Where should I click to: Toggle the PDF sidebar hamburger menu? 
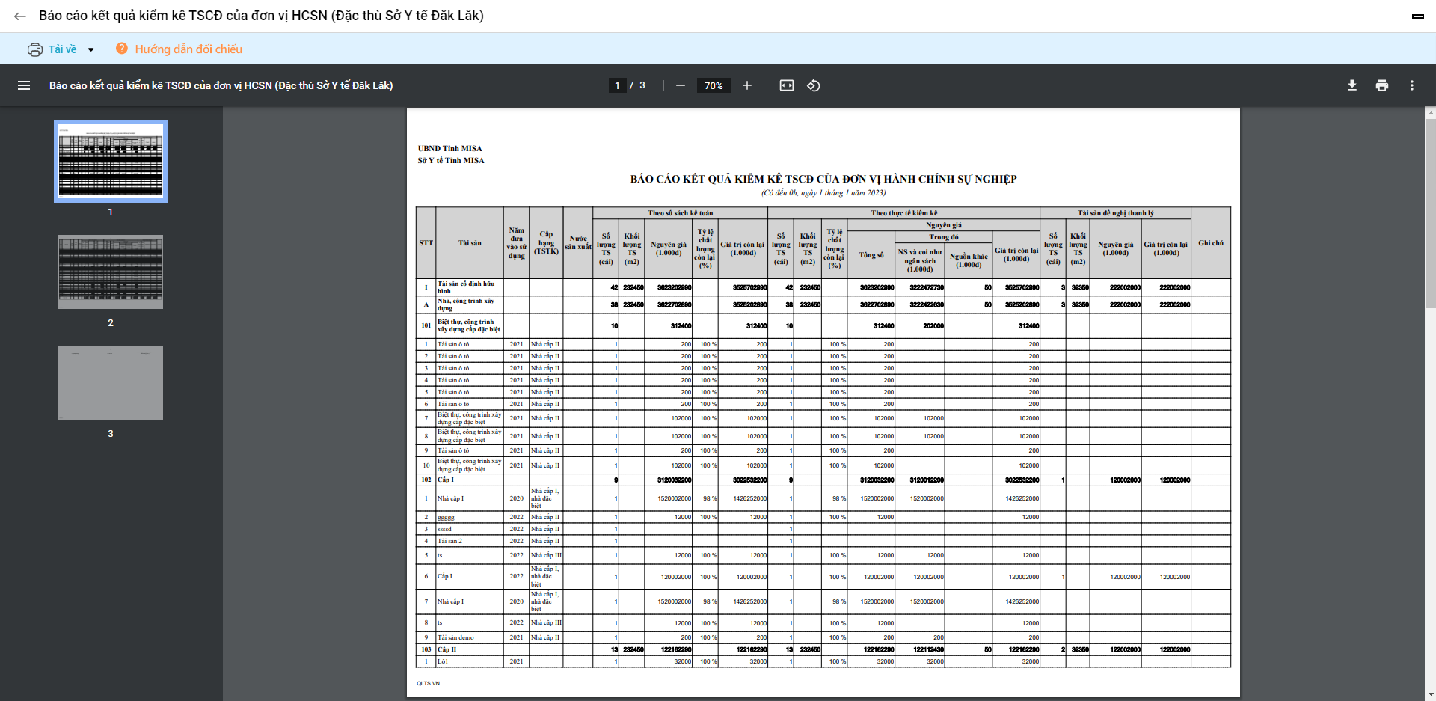tap(24, 85)
